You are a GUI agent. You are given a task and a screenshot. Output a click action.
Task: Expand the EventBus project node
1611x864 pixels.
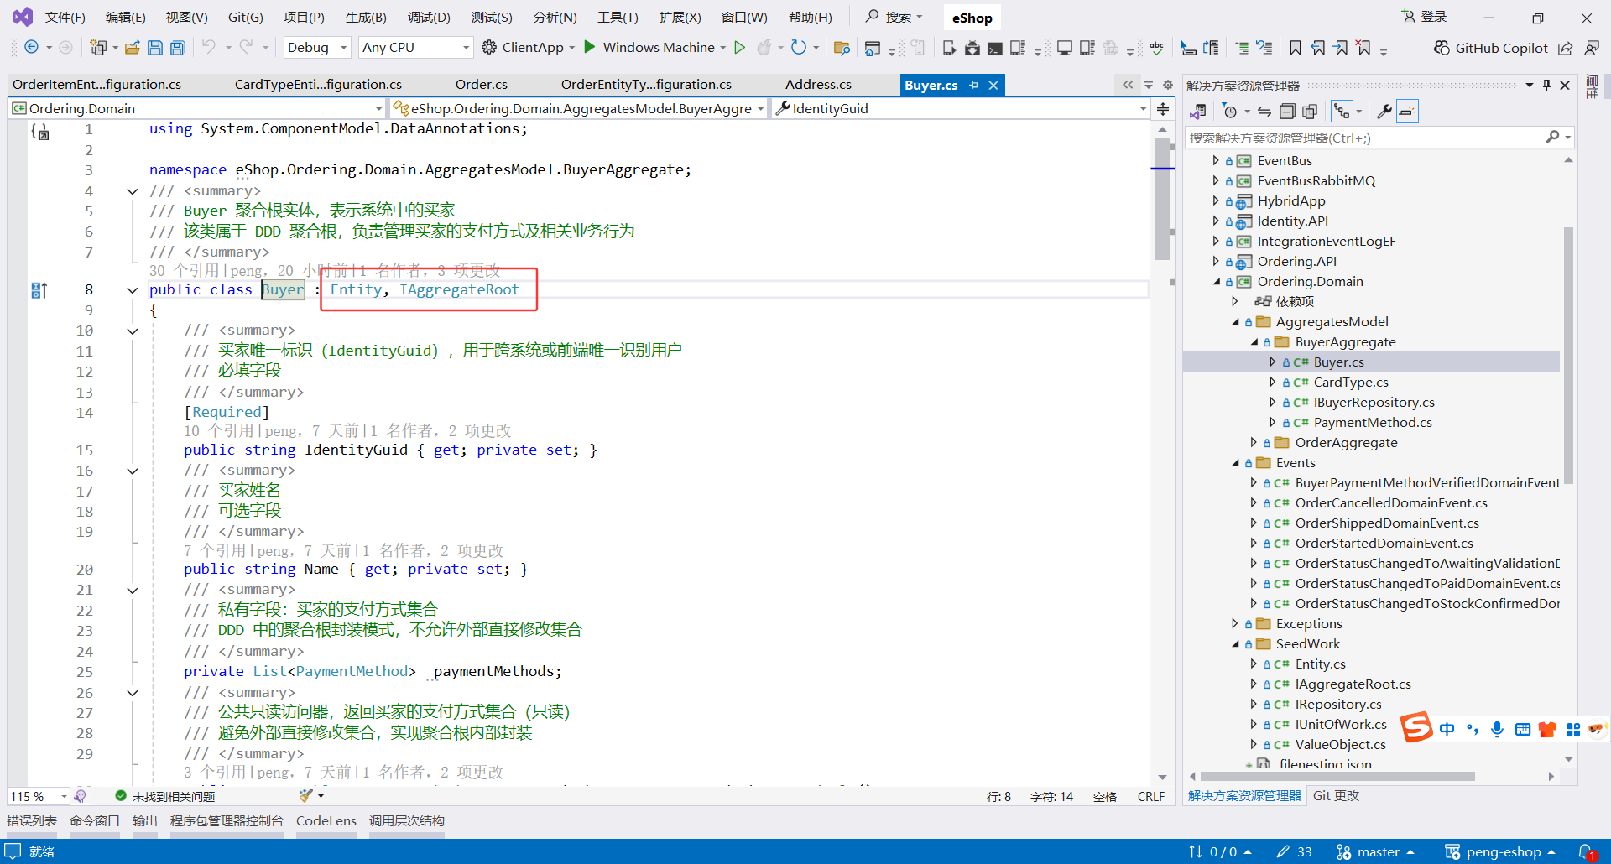(x=1216, y=161)
